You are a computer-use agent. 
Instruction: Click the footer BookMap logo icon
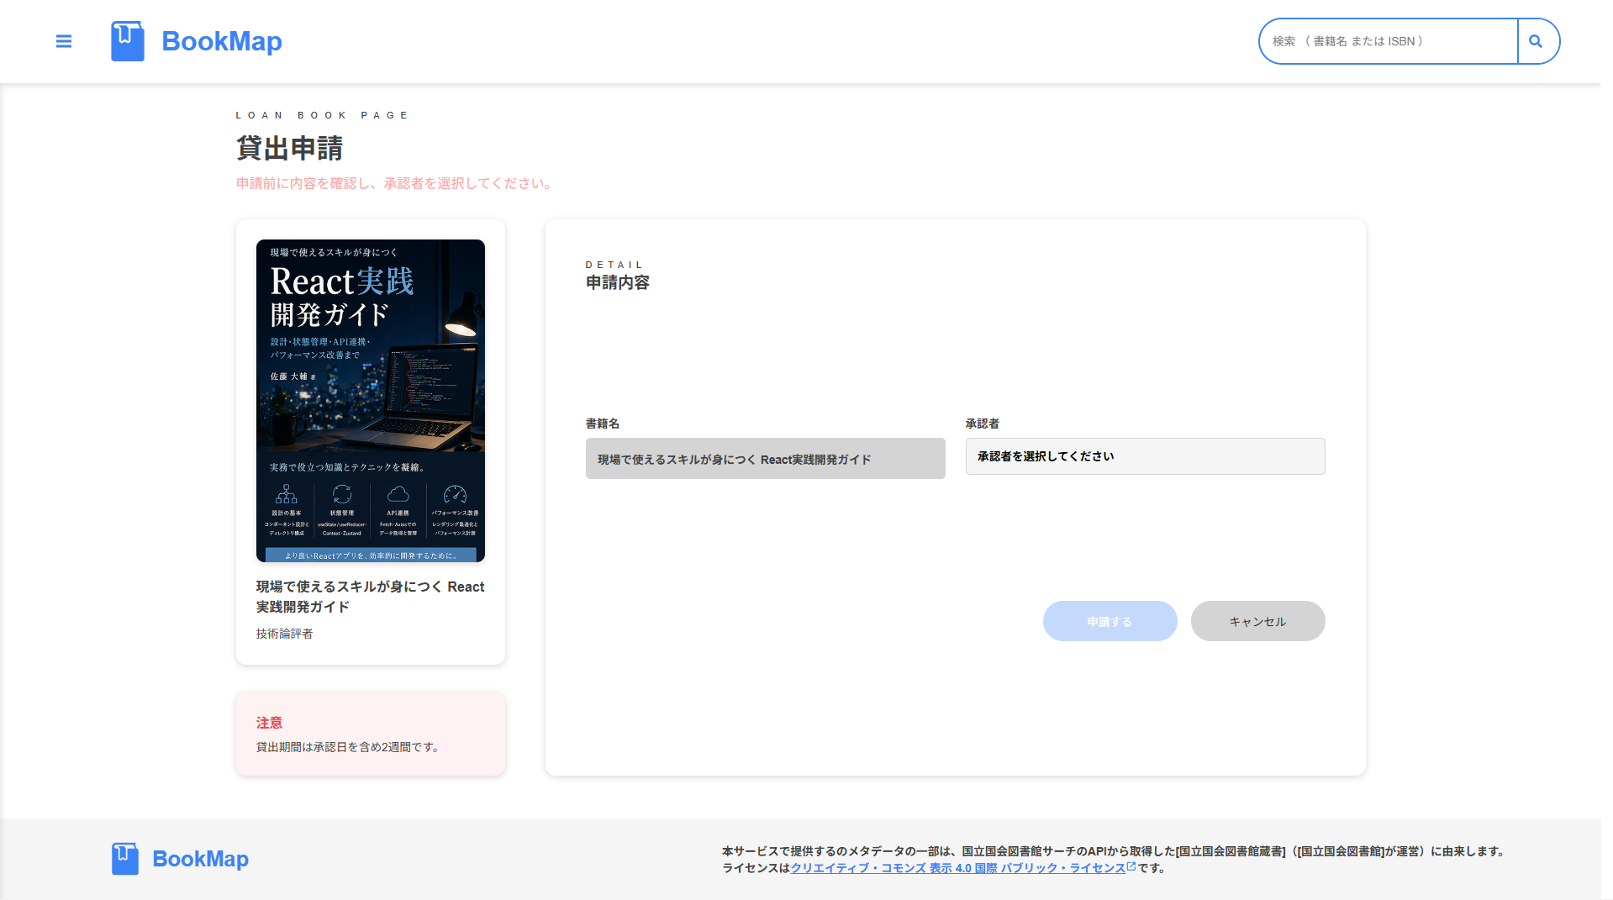[x=125, y=859]
